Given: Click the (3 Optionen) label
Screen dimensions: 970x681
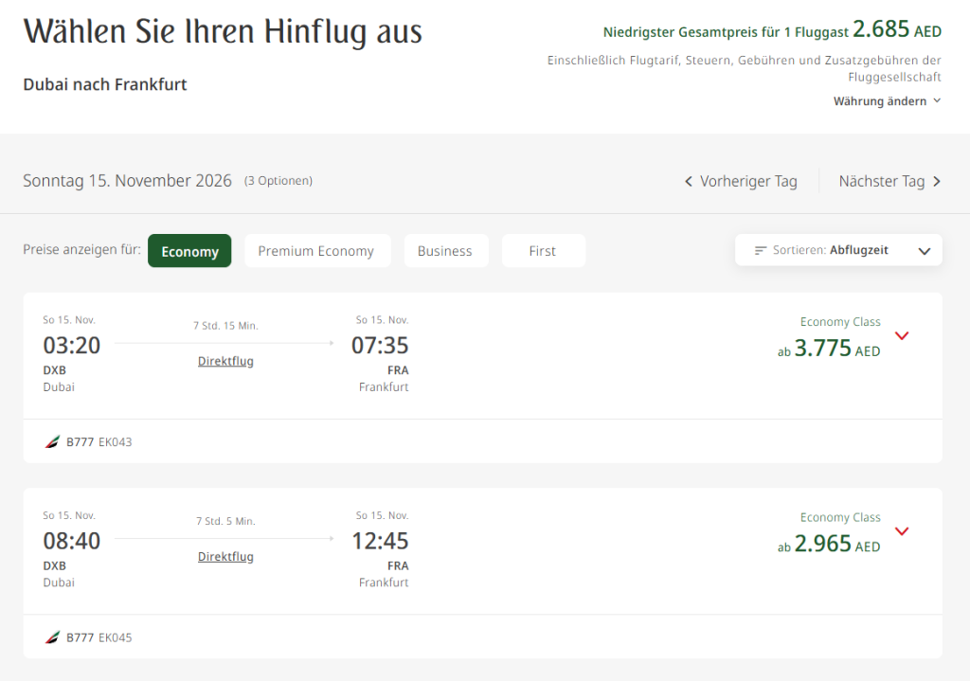Looking at the screenshot, I should [278, 181].
